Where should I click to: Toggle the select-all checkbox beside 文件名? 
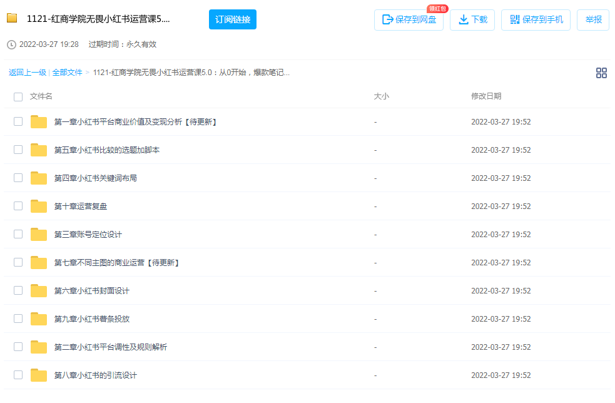[18, 96]
